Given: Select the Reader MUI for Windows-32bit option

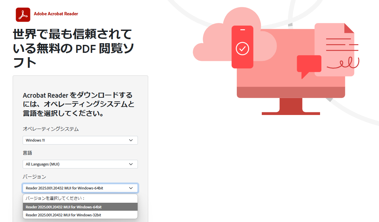Looking at the screenshot, I should coord(80,215).
